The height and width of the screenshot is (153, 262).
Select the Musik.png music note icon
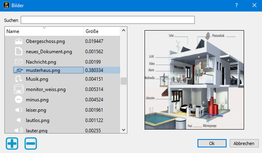point(19,79)
